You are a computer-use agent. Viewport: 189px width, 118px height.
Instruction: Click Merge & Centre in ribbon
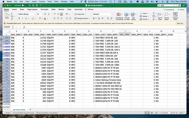coord(83,18)
